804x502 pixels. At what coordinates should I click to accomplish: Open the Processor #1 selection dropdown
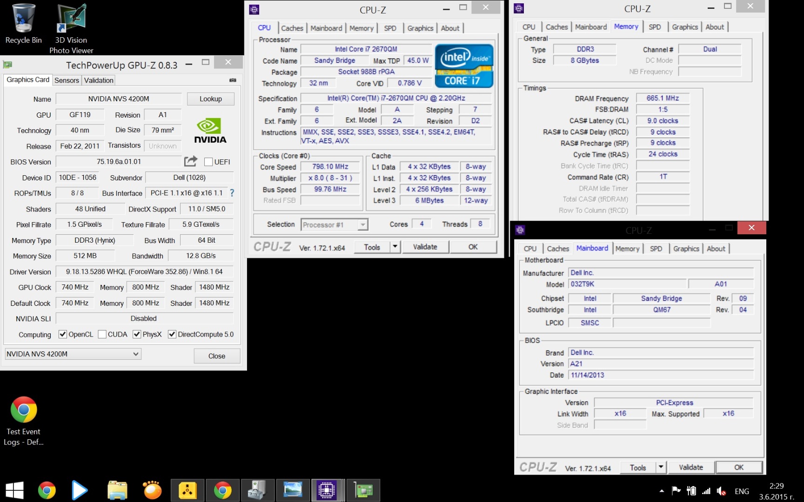(x=335, y=225)
